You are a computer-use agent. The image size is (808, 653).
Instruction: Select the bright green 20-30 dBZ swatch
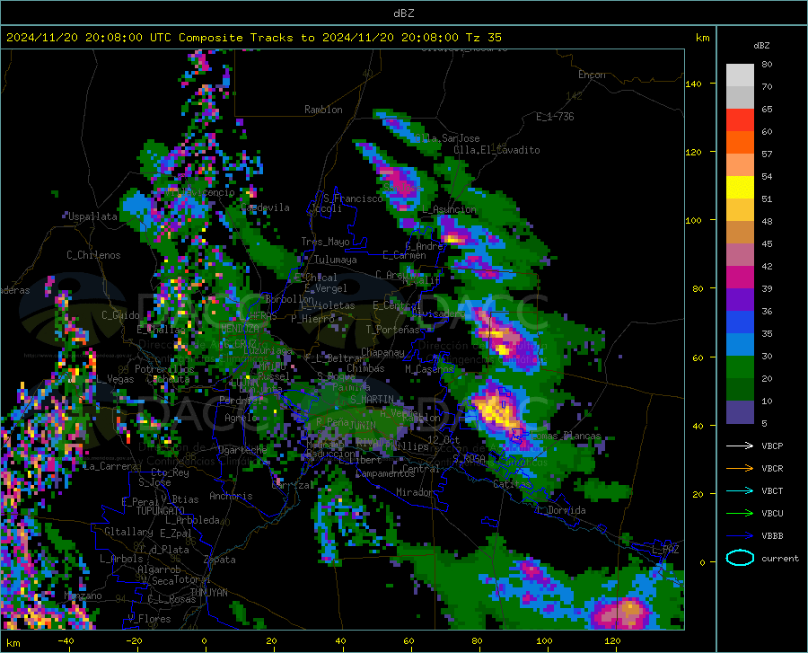pyautogui.click(x=740, y=367)
